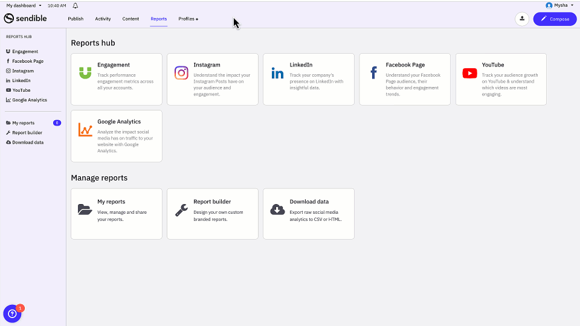Click the My reports count badge

click(57, 123)
